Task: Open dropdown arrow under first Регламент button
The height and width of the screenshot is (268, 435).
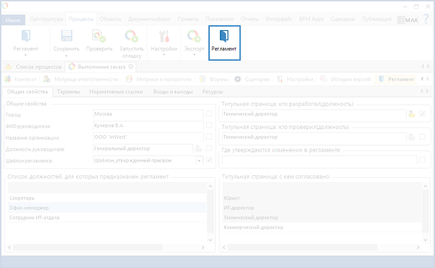Action: tap(26, 55)
